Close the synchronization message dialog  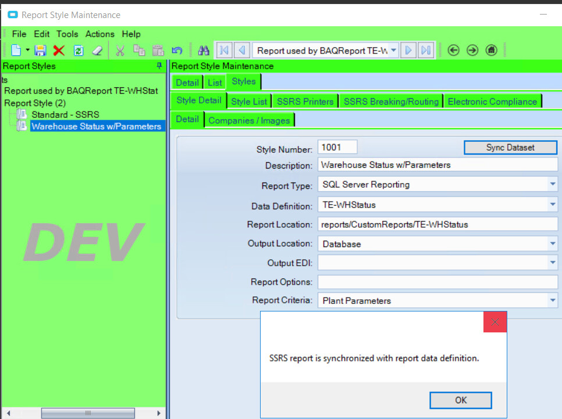click(x=495, y=322)
